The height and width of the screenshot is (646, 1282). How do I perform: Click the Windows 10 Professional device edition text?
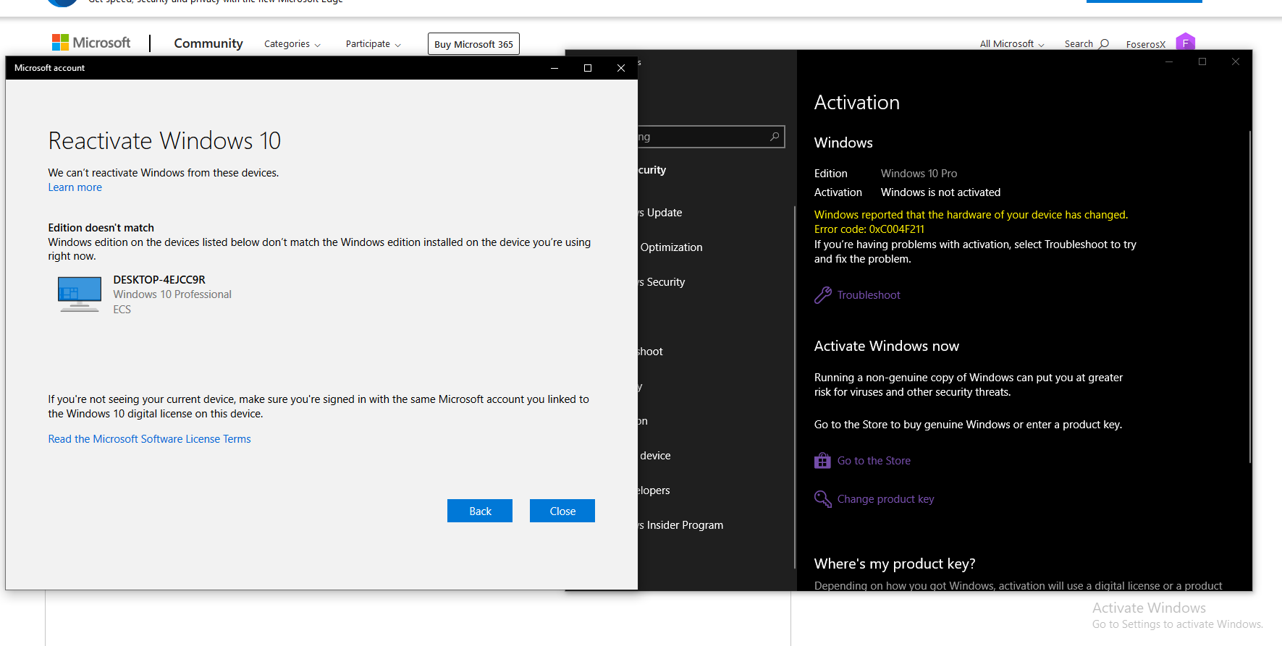click(172, 294)
